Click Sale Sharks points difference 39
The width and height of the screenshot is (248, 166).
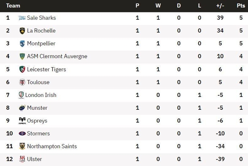pyautogui.click(x=220, y=18)
